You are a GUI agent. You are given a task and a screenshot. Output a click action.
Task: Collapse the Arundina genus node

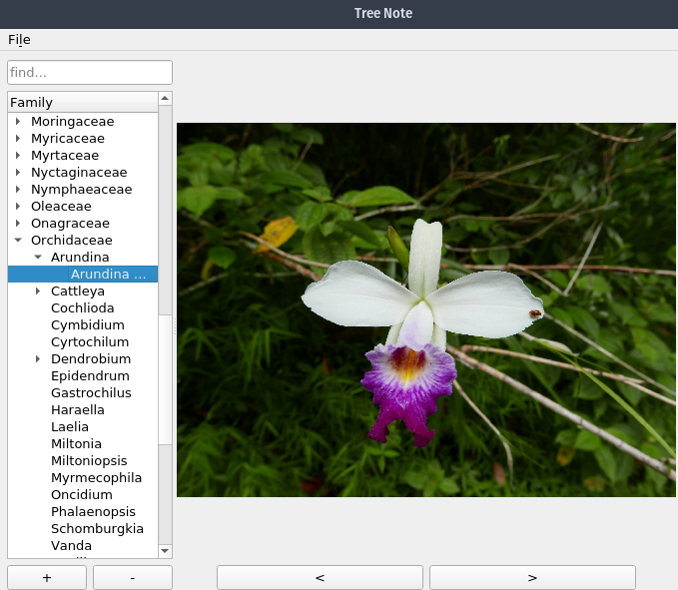click(38, 258)
